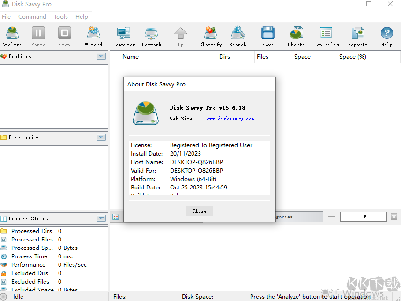Click the Process Time clock icon
The width and height of the screenshot is (401, 301).
pyautogui.click(x=4, y=256)
